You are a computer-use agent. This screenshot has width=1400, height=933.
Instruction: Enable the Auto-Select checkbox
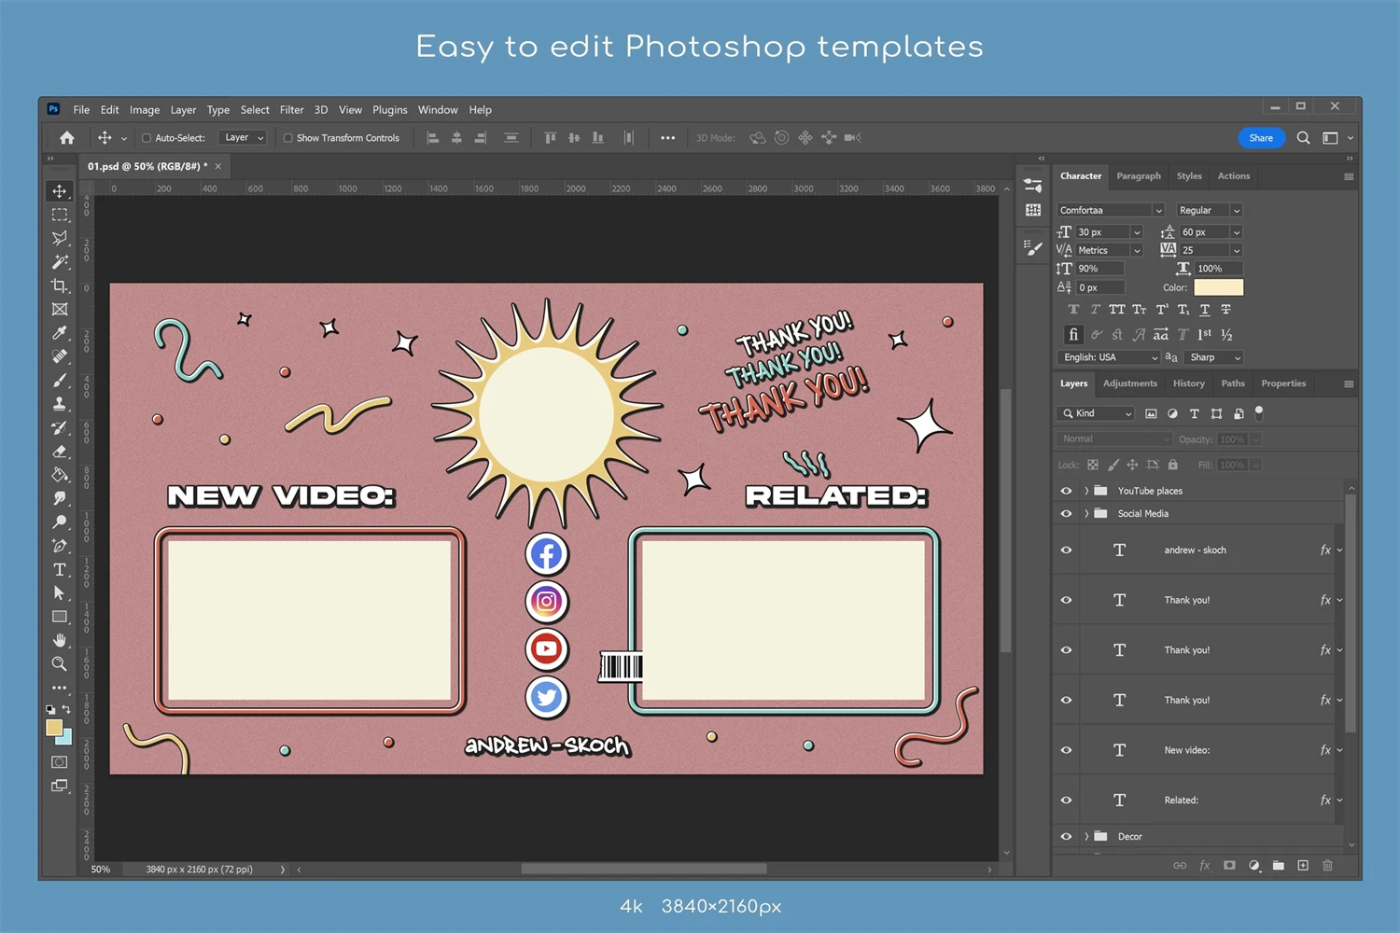(147, 138)
